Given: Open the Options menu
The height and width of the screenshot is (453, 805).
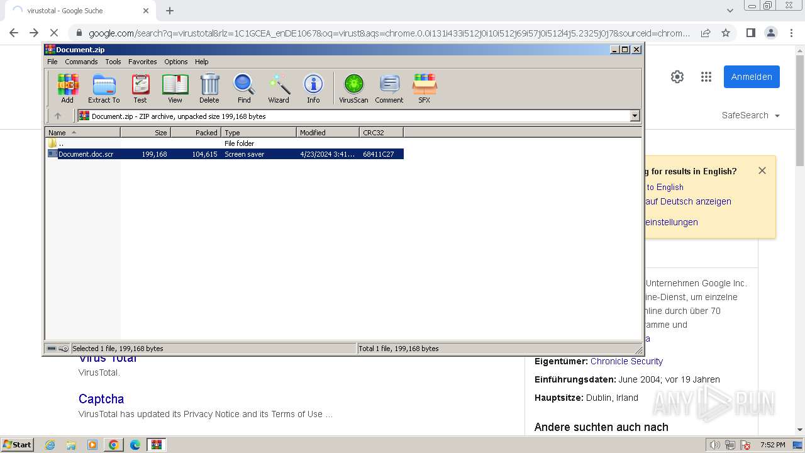Looking at the screenshot, I should click(176, 62).
